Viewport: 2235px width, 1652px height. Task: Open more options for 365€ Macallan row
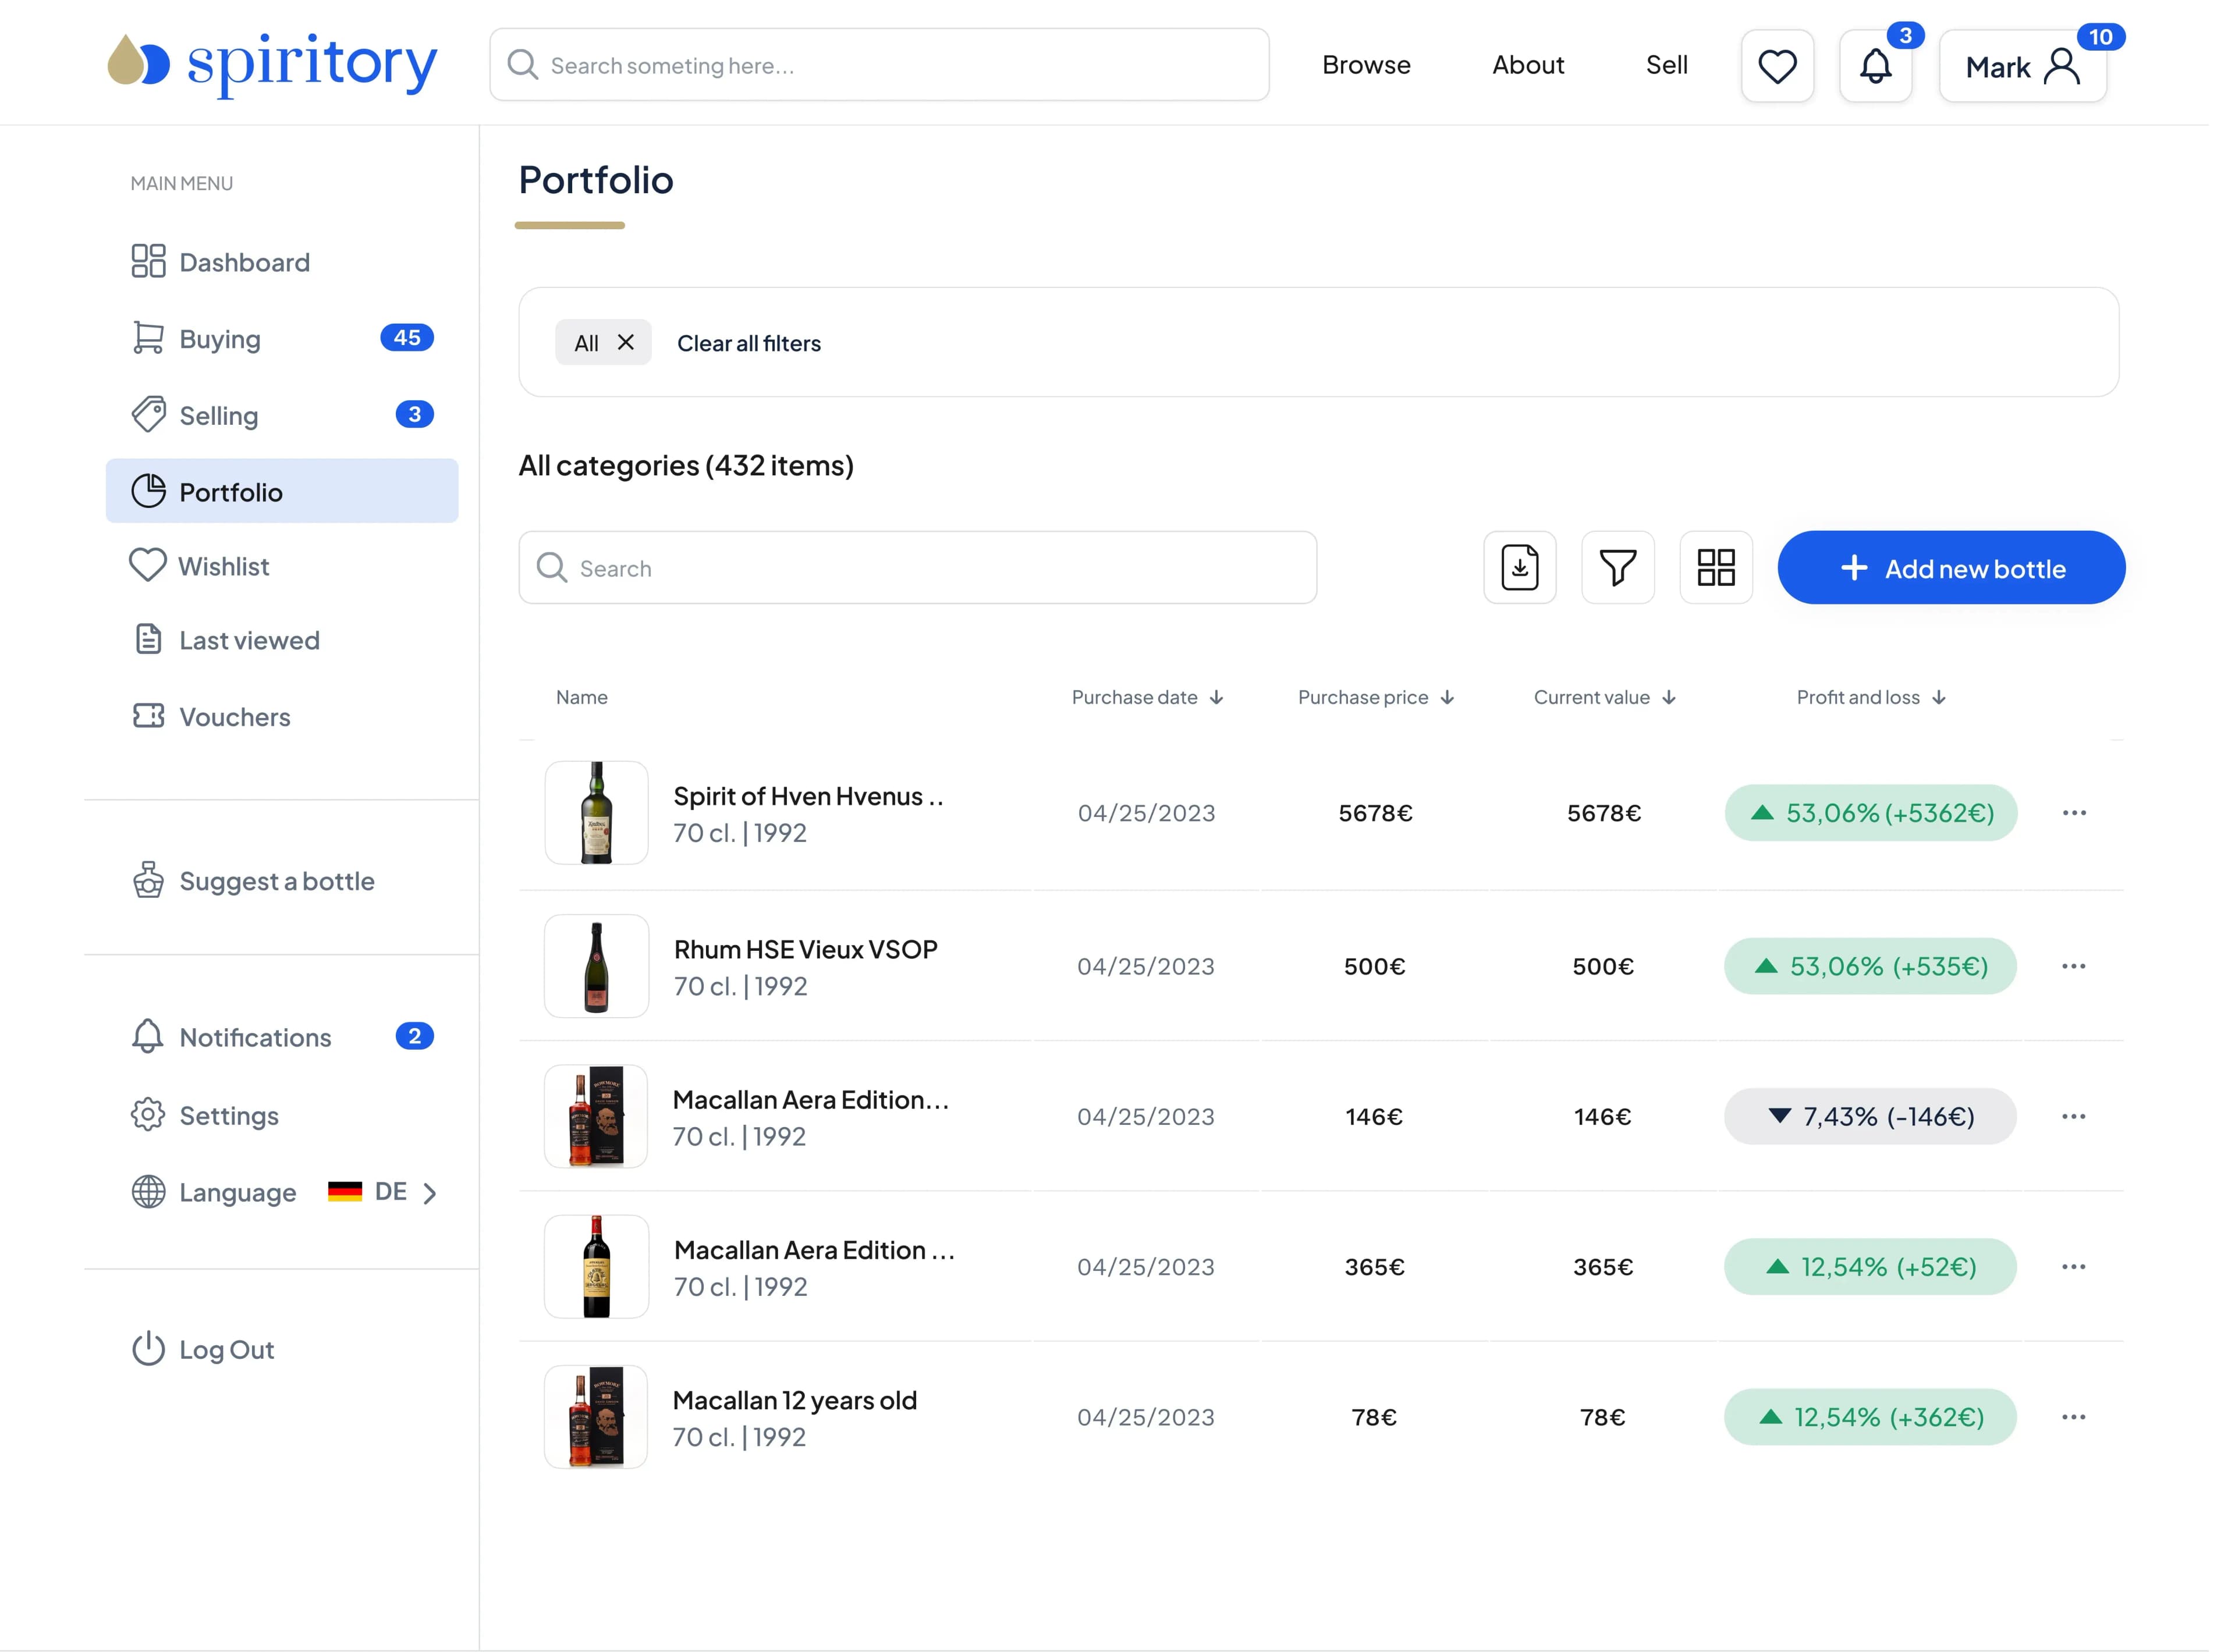click(2073, 1266)
